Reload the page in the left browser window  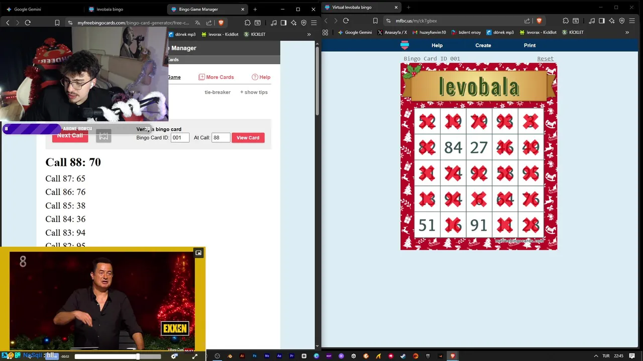[x=28, y=23]
